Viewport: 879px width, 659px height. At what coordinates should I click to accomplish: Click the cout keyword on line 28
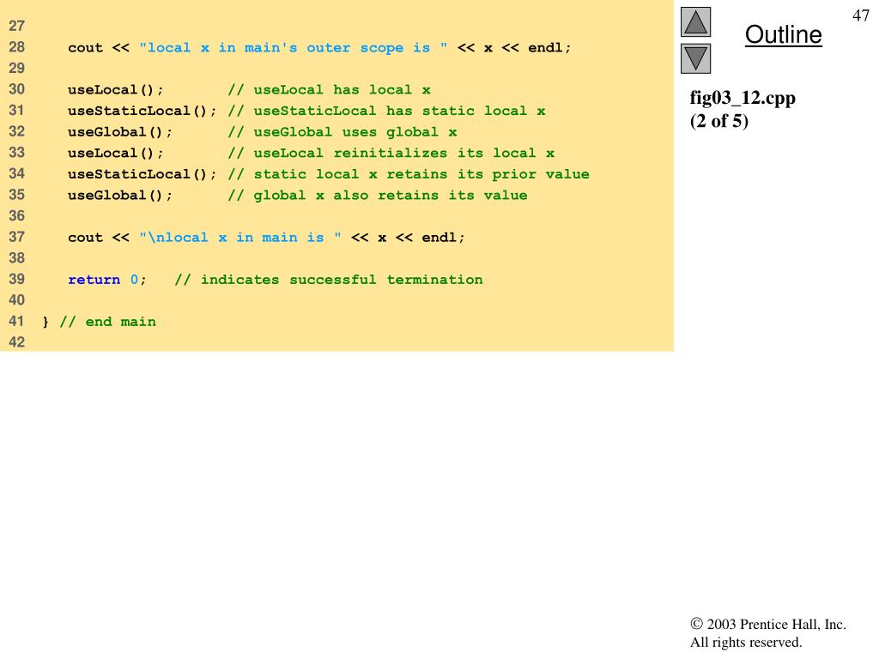tap(85, 48)
